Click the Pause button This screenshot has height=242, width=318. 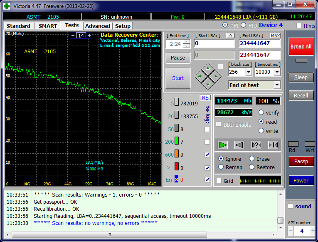coord(178,57)
